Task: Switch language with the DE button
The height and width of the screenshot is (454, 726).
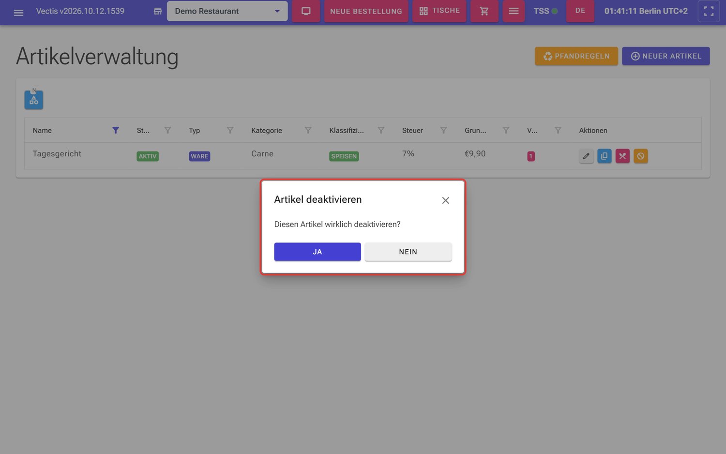Action: 580,11
